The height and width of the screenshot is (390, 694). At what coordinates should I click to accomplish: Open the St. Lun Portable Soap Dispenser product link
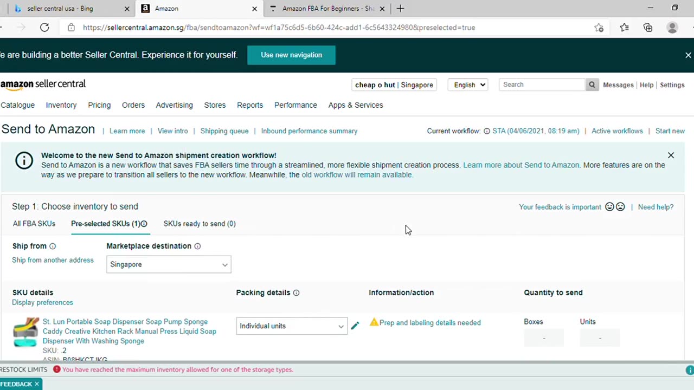pos(129,331)
